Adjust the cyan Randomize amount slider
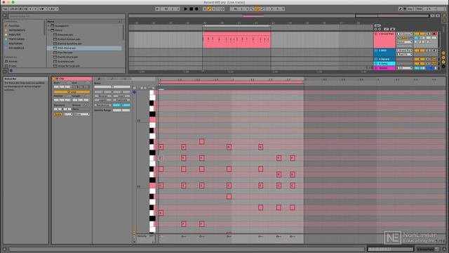Viewport: 449px width, 253px height. [121, 105]
